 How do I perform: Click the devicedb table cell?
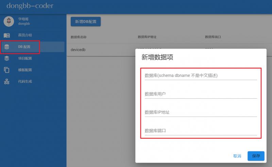(x=78, y=50)
